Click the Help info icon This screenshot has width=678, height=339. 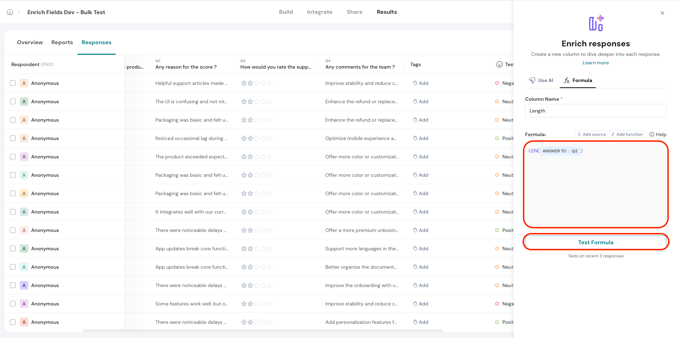click(651, 134)
